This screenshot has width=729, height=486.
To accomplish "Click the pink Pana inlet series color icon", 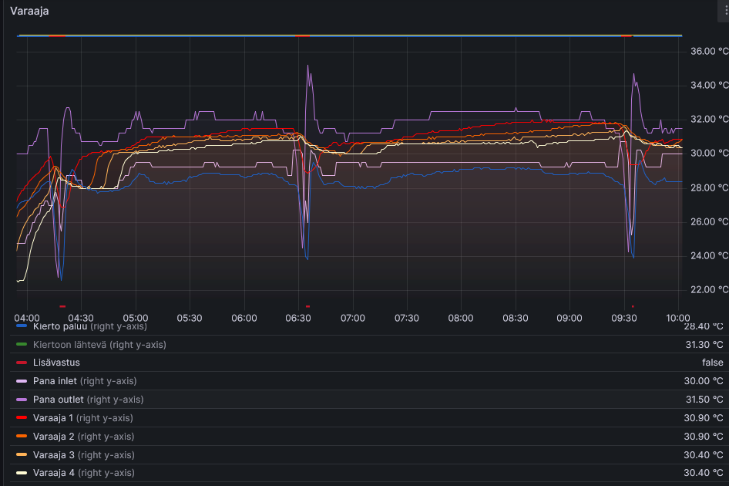I will click(x=22, y=381).
